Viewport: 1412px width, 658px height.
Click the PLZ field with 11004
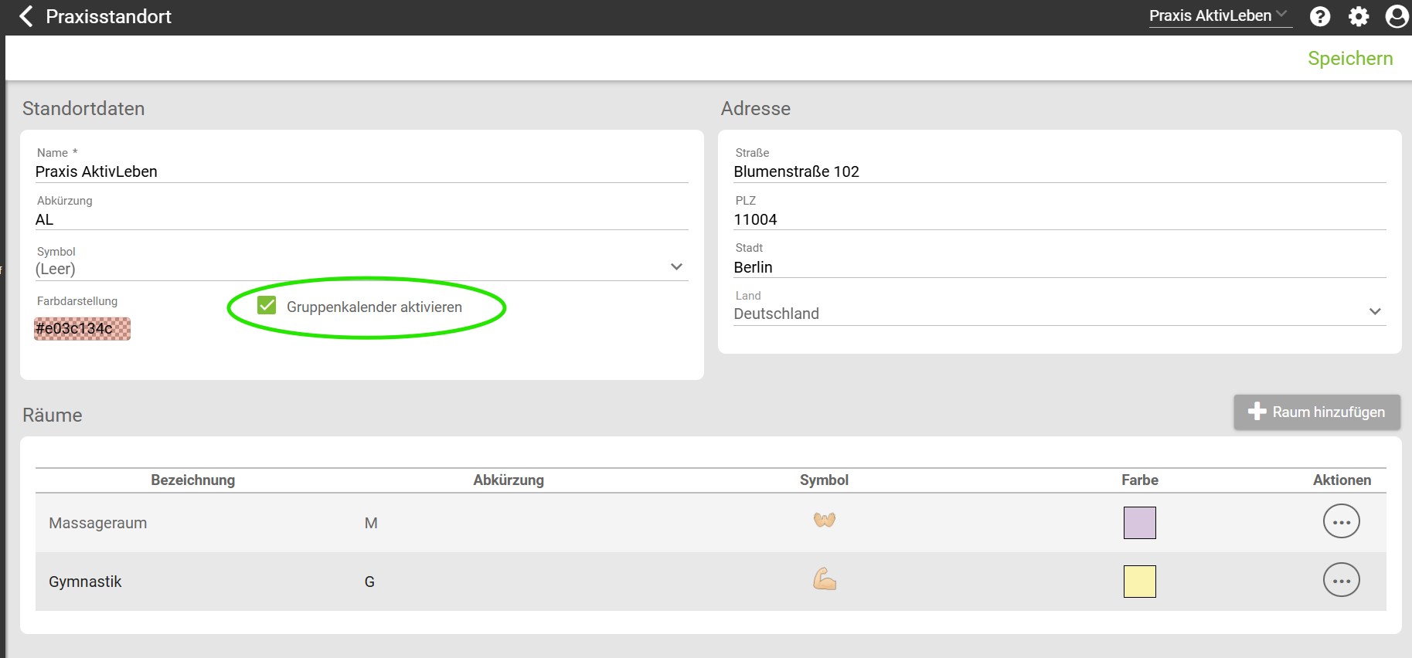pyautogui.click(x=1059, y=219)
